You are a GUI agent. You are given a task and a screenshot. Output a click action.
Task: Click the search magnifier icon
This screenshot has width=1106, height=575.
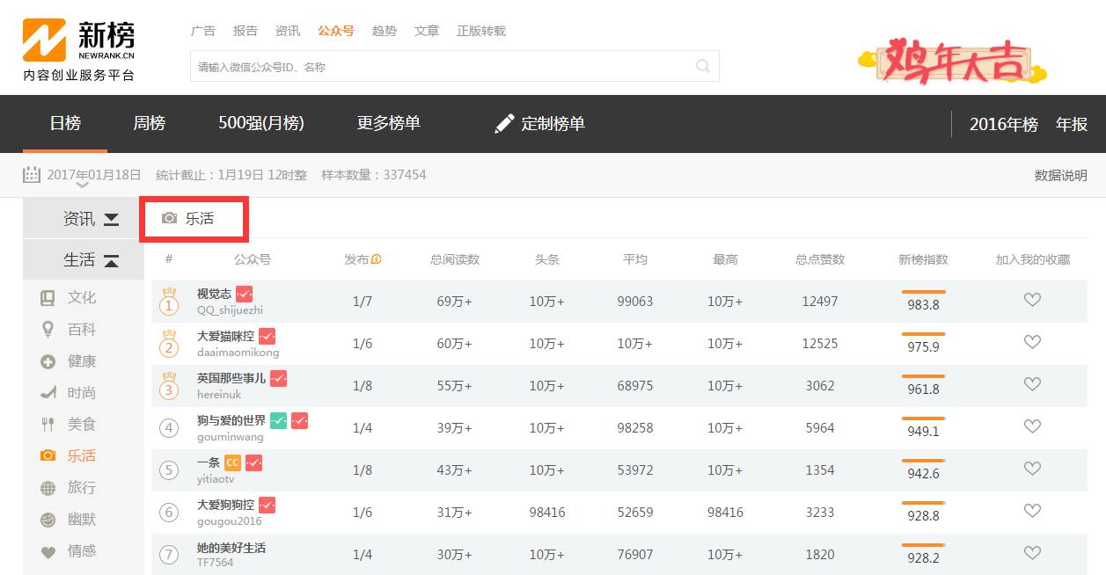[x=703, y=66]
